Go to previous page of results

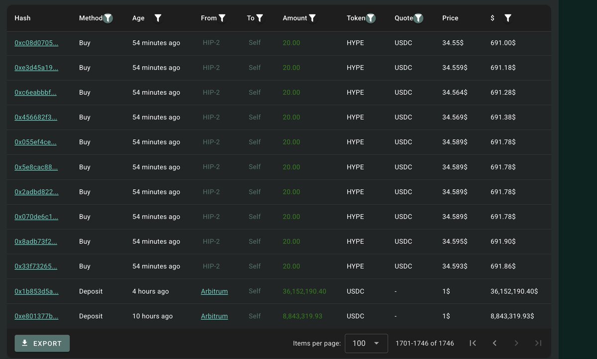point(495,343)
